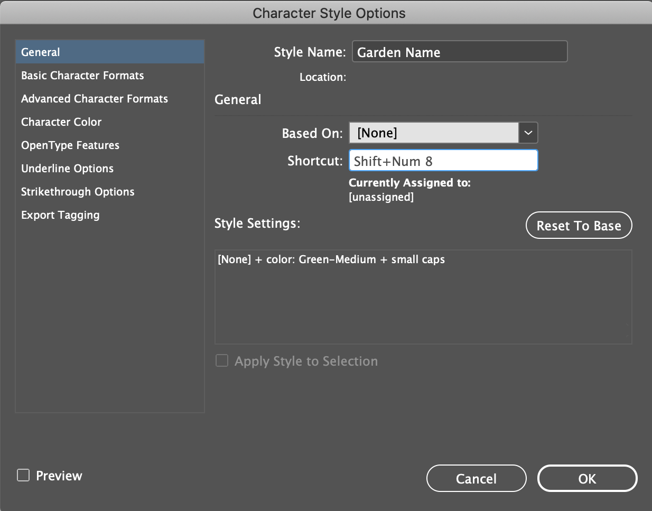Open Advanced Character Formats section
The height and width of the screenshot is (511, 652).
(110, 99)
